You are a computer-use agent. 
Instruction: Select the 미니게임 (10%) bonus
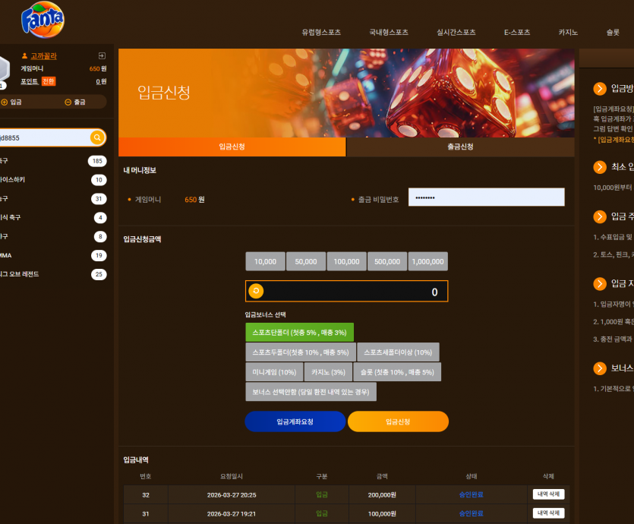274,372
